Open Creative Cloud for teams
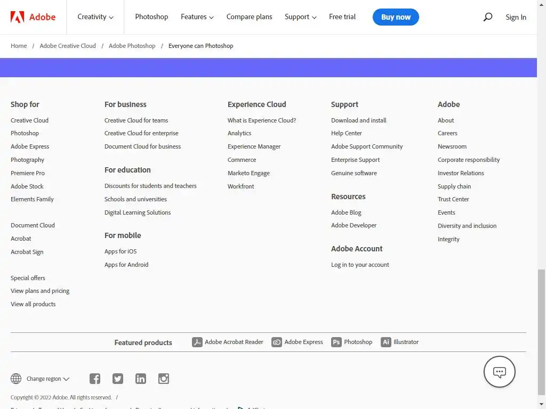The image size is (546, 409). (136, 120)
